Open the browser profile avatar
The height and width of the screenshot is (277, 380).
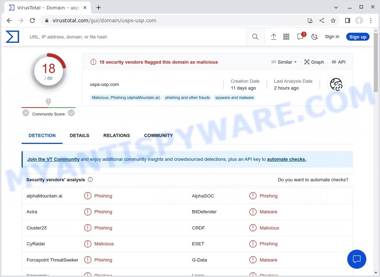[x=359, y=21]
